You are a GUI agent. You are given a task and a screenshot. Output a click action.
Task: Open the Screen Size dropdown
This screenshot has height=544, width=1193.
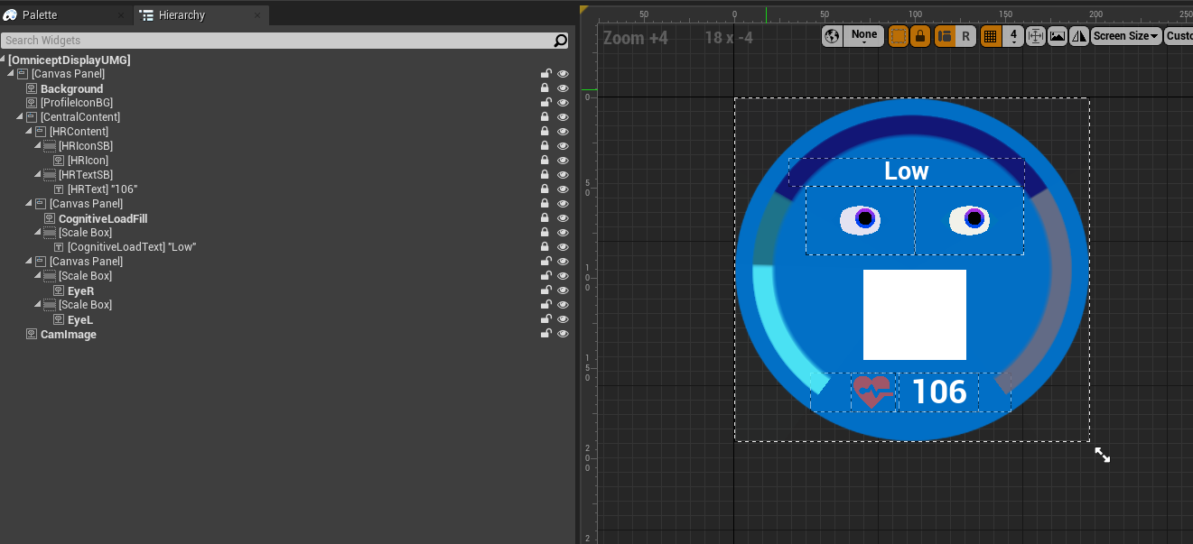coord(1125,36)
